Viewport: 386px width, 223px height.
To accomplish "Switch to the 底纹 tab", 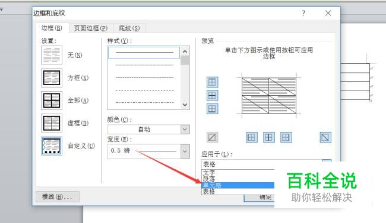I will pos(129,28).
